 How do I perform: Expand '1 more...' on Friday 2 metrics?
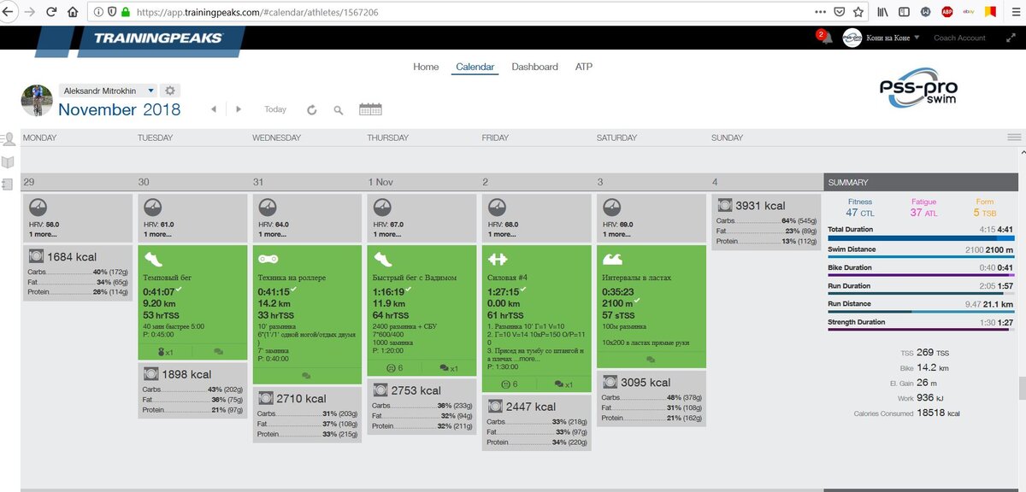(x=503, y=234)
